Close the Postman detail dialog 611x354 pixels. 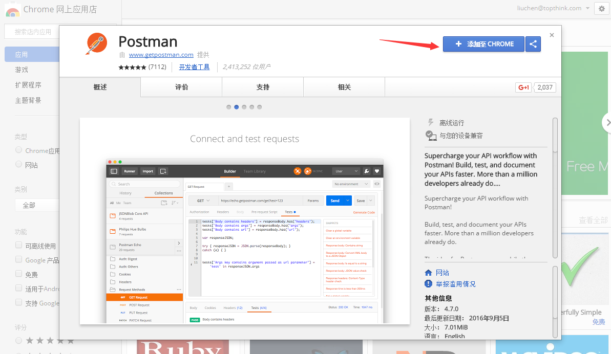552,35
